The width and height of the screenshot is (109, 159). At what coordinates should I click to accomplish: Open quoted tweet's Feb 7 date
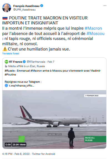tap(51, 62)
